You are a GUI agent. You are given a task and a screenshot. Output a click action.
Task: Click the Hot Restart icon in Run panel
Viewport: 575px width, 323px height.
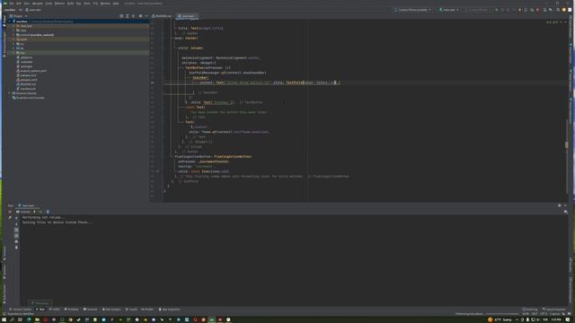[x=40, y=212]
